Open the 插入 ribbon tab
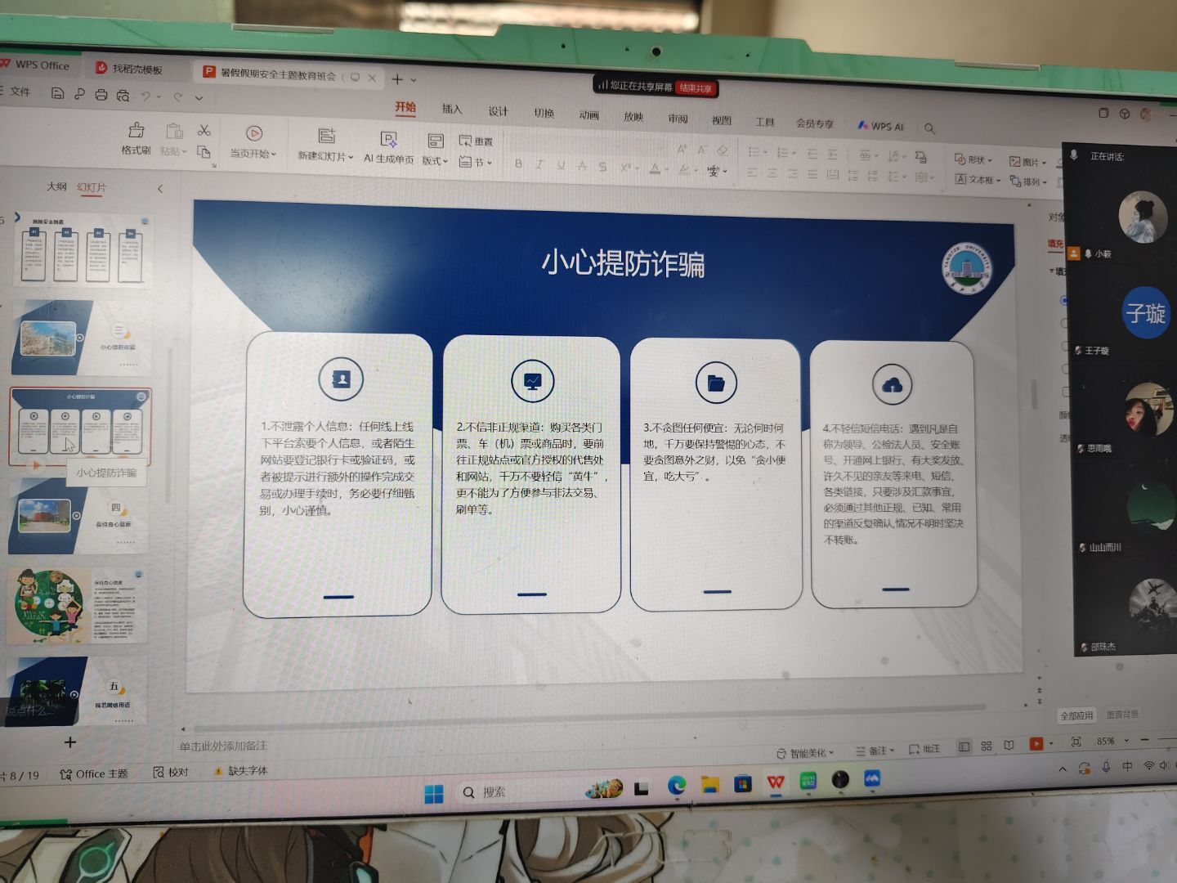This screenshot has width=1177, height=883. (x=452, y=109)
